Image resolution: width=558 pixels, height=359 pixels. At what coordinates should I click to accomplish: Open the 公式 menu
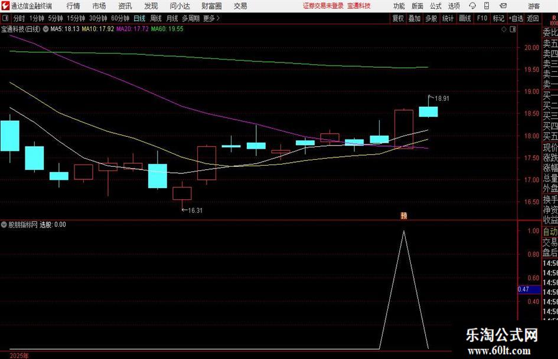point(436,6)
